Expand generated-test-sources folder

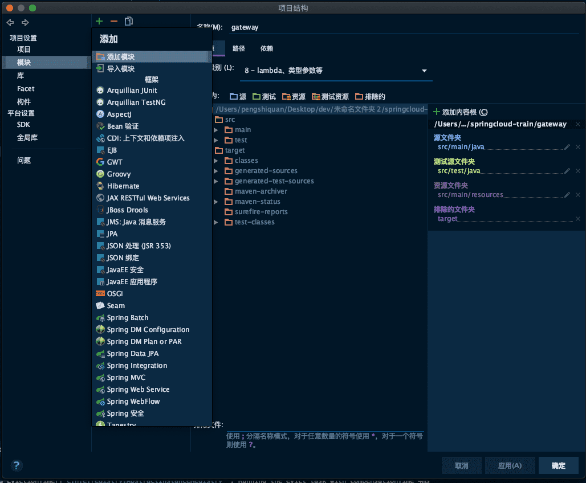216,181
